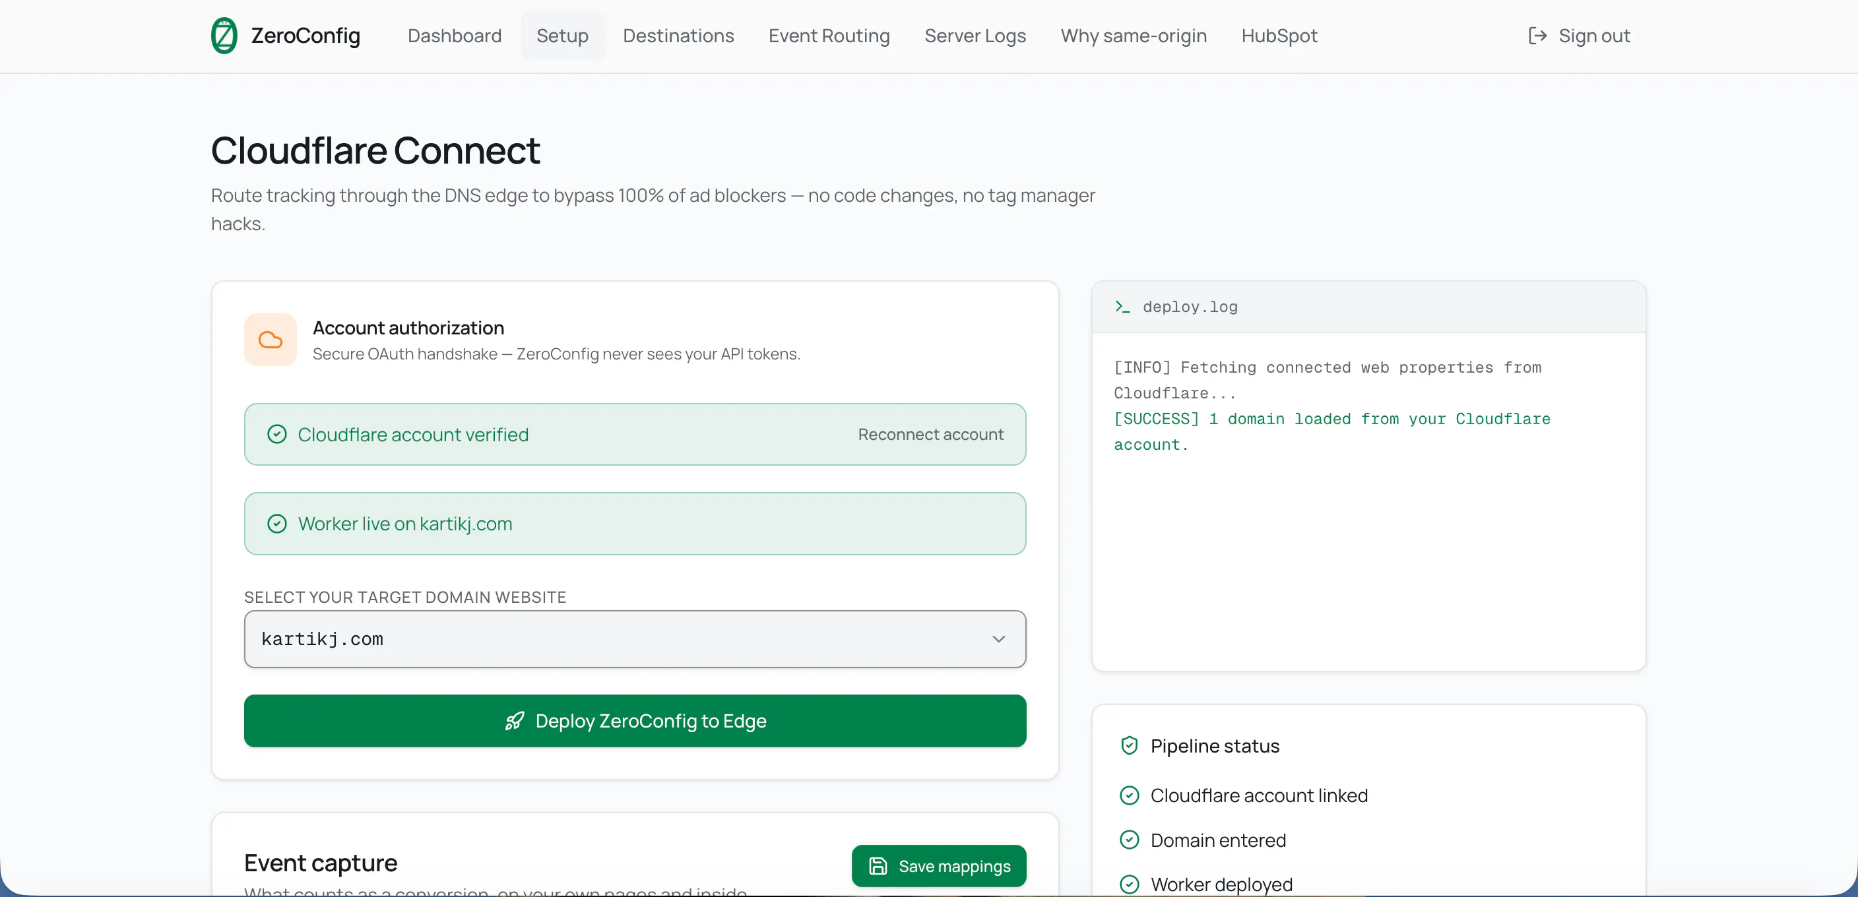Viewport: 1858px width, 897px height.
Task: View the Server Logs tab
Action: tap(975, 36)
